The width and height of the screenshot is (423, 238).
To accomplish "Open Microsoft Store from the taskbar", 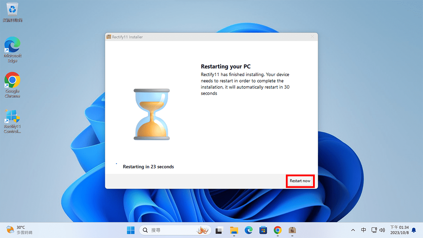I will coord(263,230).
